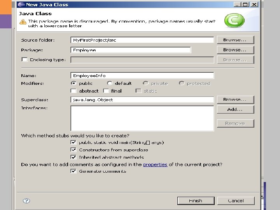This screenshot has width=280, height=210.
Task: Maximize the New Java Class dialog
Action: [x=245, y=4]
